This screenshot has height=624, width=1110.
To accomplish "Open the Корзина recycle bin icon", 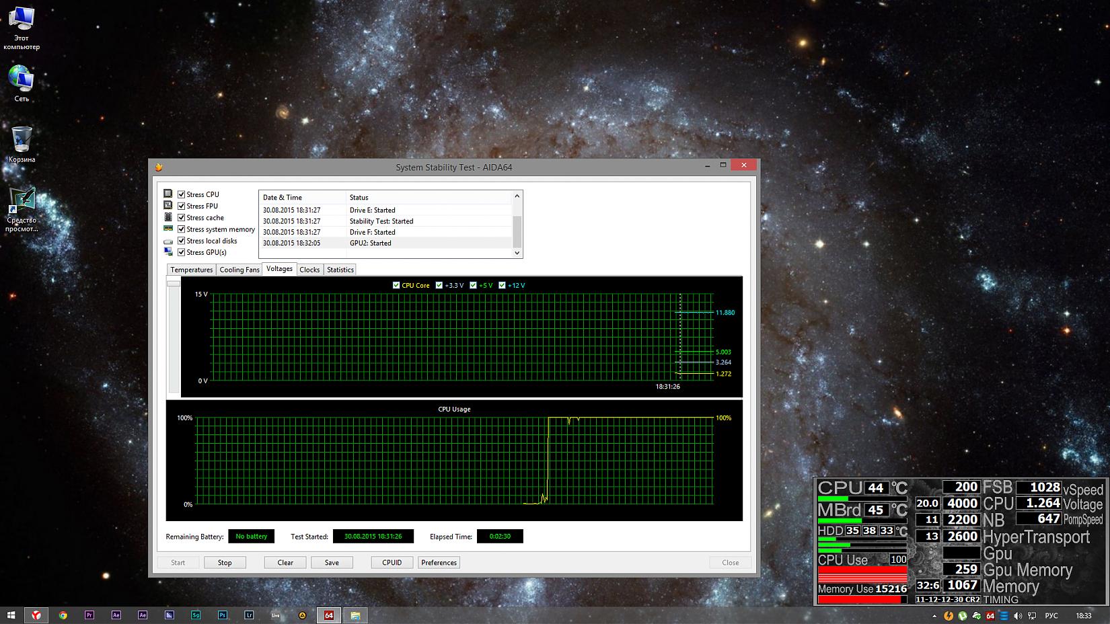I will [x=22, y=144].
